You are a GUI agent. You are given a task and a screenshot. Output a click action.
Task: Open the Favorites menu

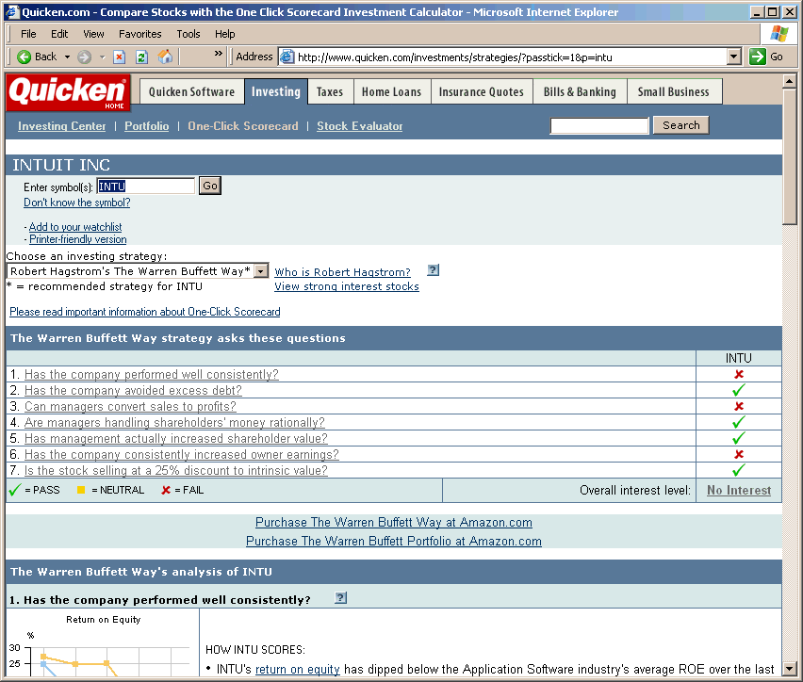139,33
